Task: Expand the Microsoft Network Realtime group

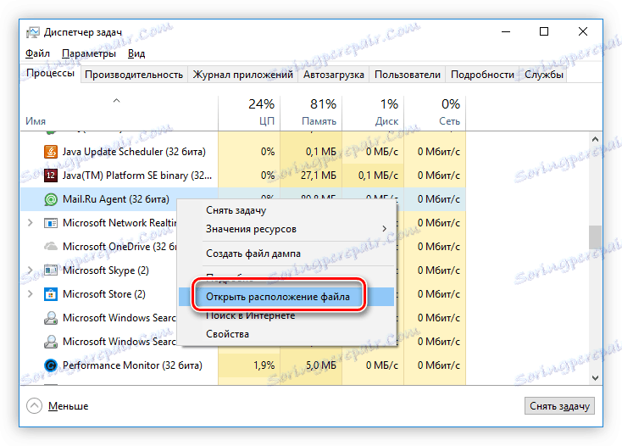Action: tap(31, 223)
